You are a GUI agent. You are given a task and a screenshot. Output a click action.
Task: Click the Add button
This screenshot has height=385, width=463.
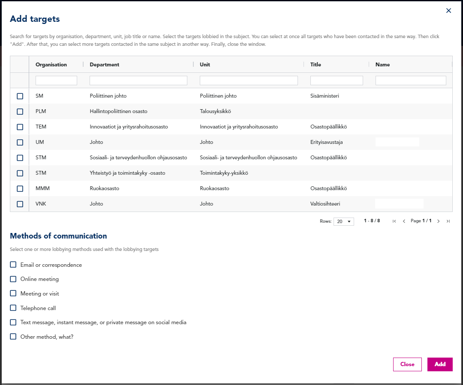[440, 364]
